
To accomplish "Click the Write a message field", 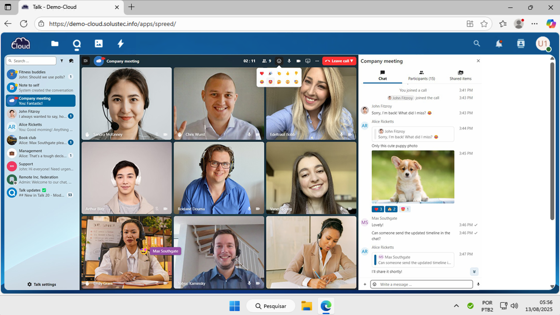I will coord(424,284).
